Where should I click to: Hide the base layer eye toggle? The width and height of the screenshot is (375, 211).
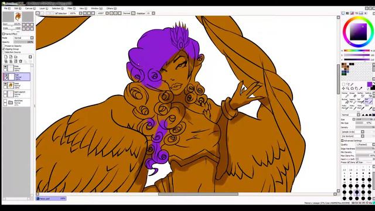tap(5, 84)
